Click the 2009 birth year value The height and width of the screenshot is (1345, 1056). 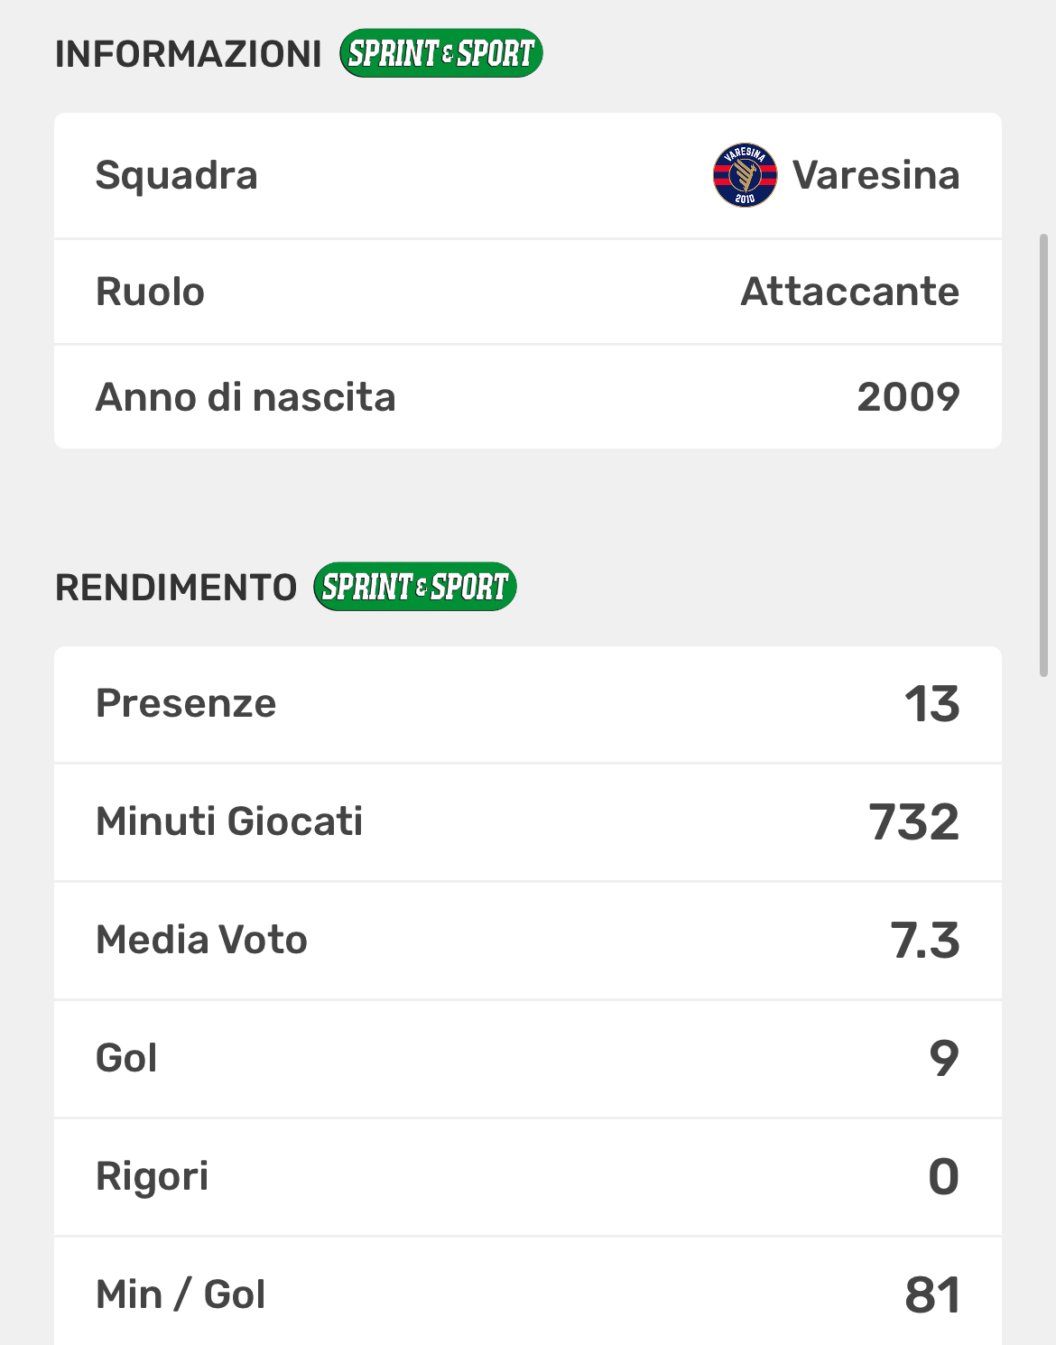[x=908, y=397]
